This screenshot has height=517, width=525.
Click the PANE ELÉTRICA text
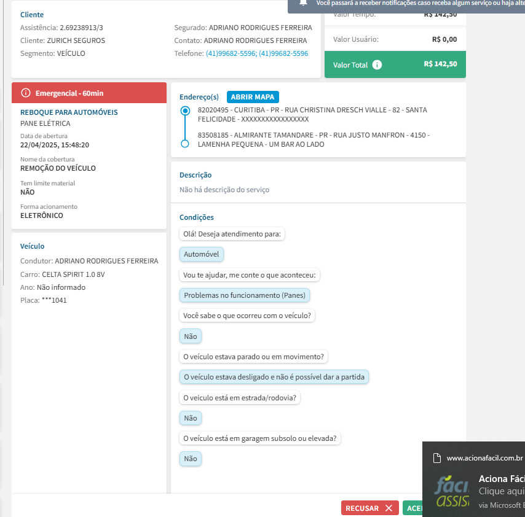tap(45, 123)
